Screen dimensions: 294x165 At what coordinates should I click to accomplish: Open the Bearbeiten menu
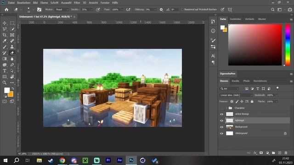tap(24, 3)
